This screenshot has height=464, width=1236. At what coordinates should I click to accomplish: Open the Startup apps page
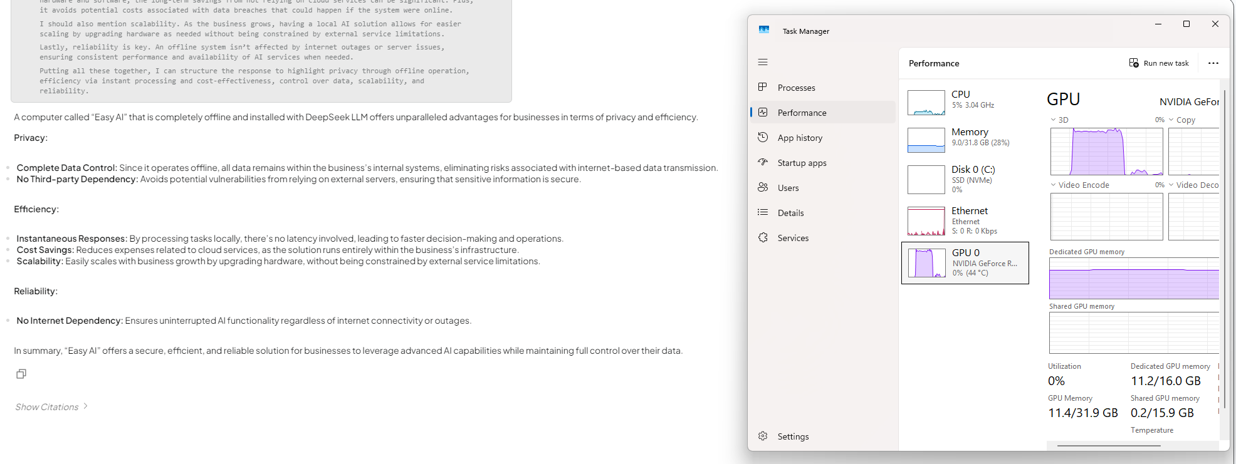point(824,163)
